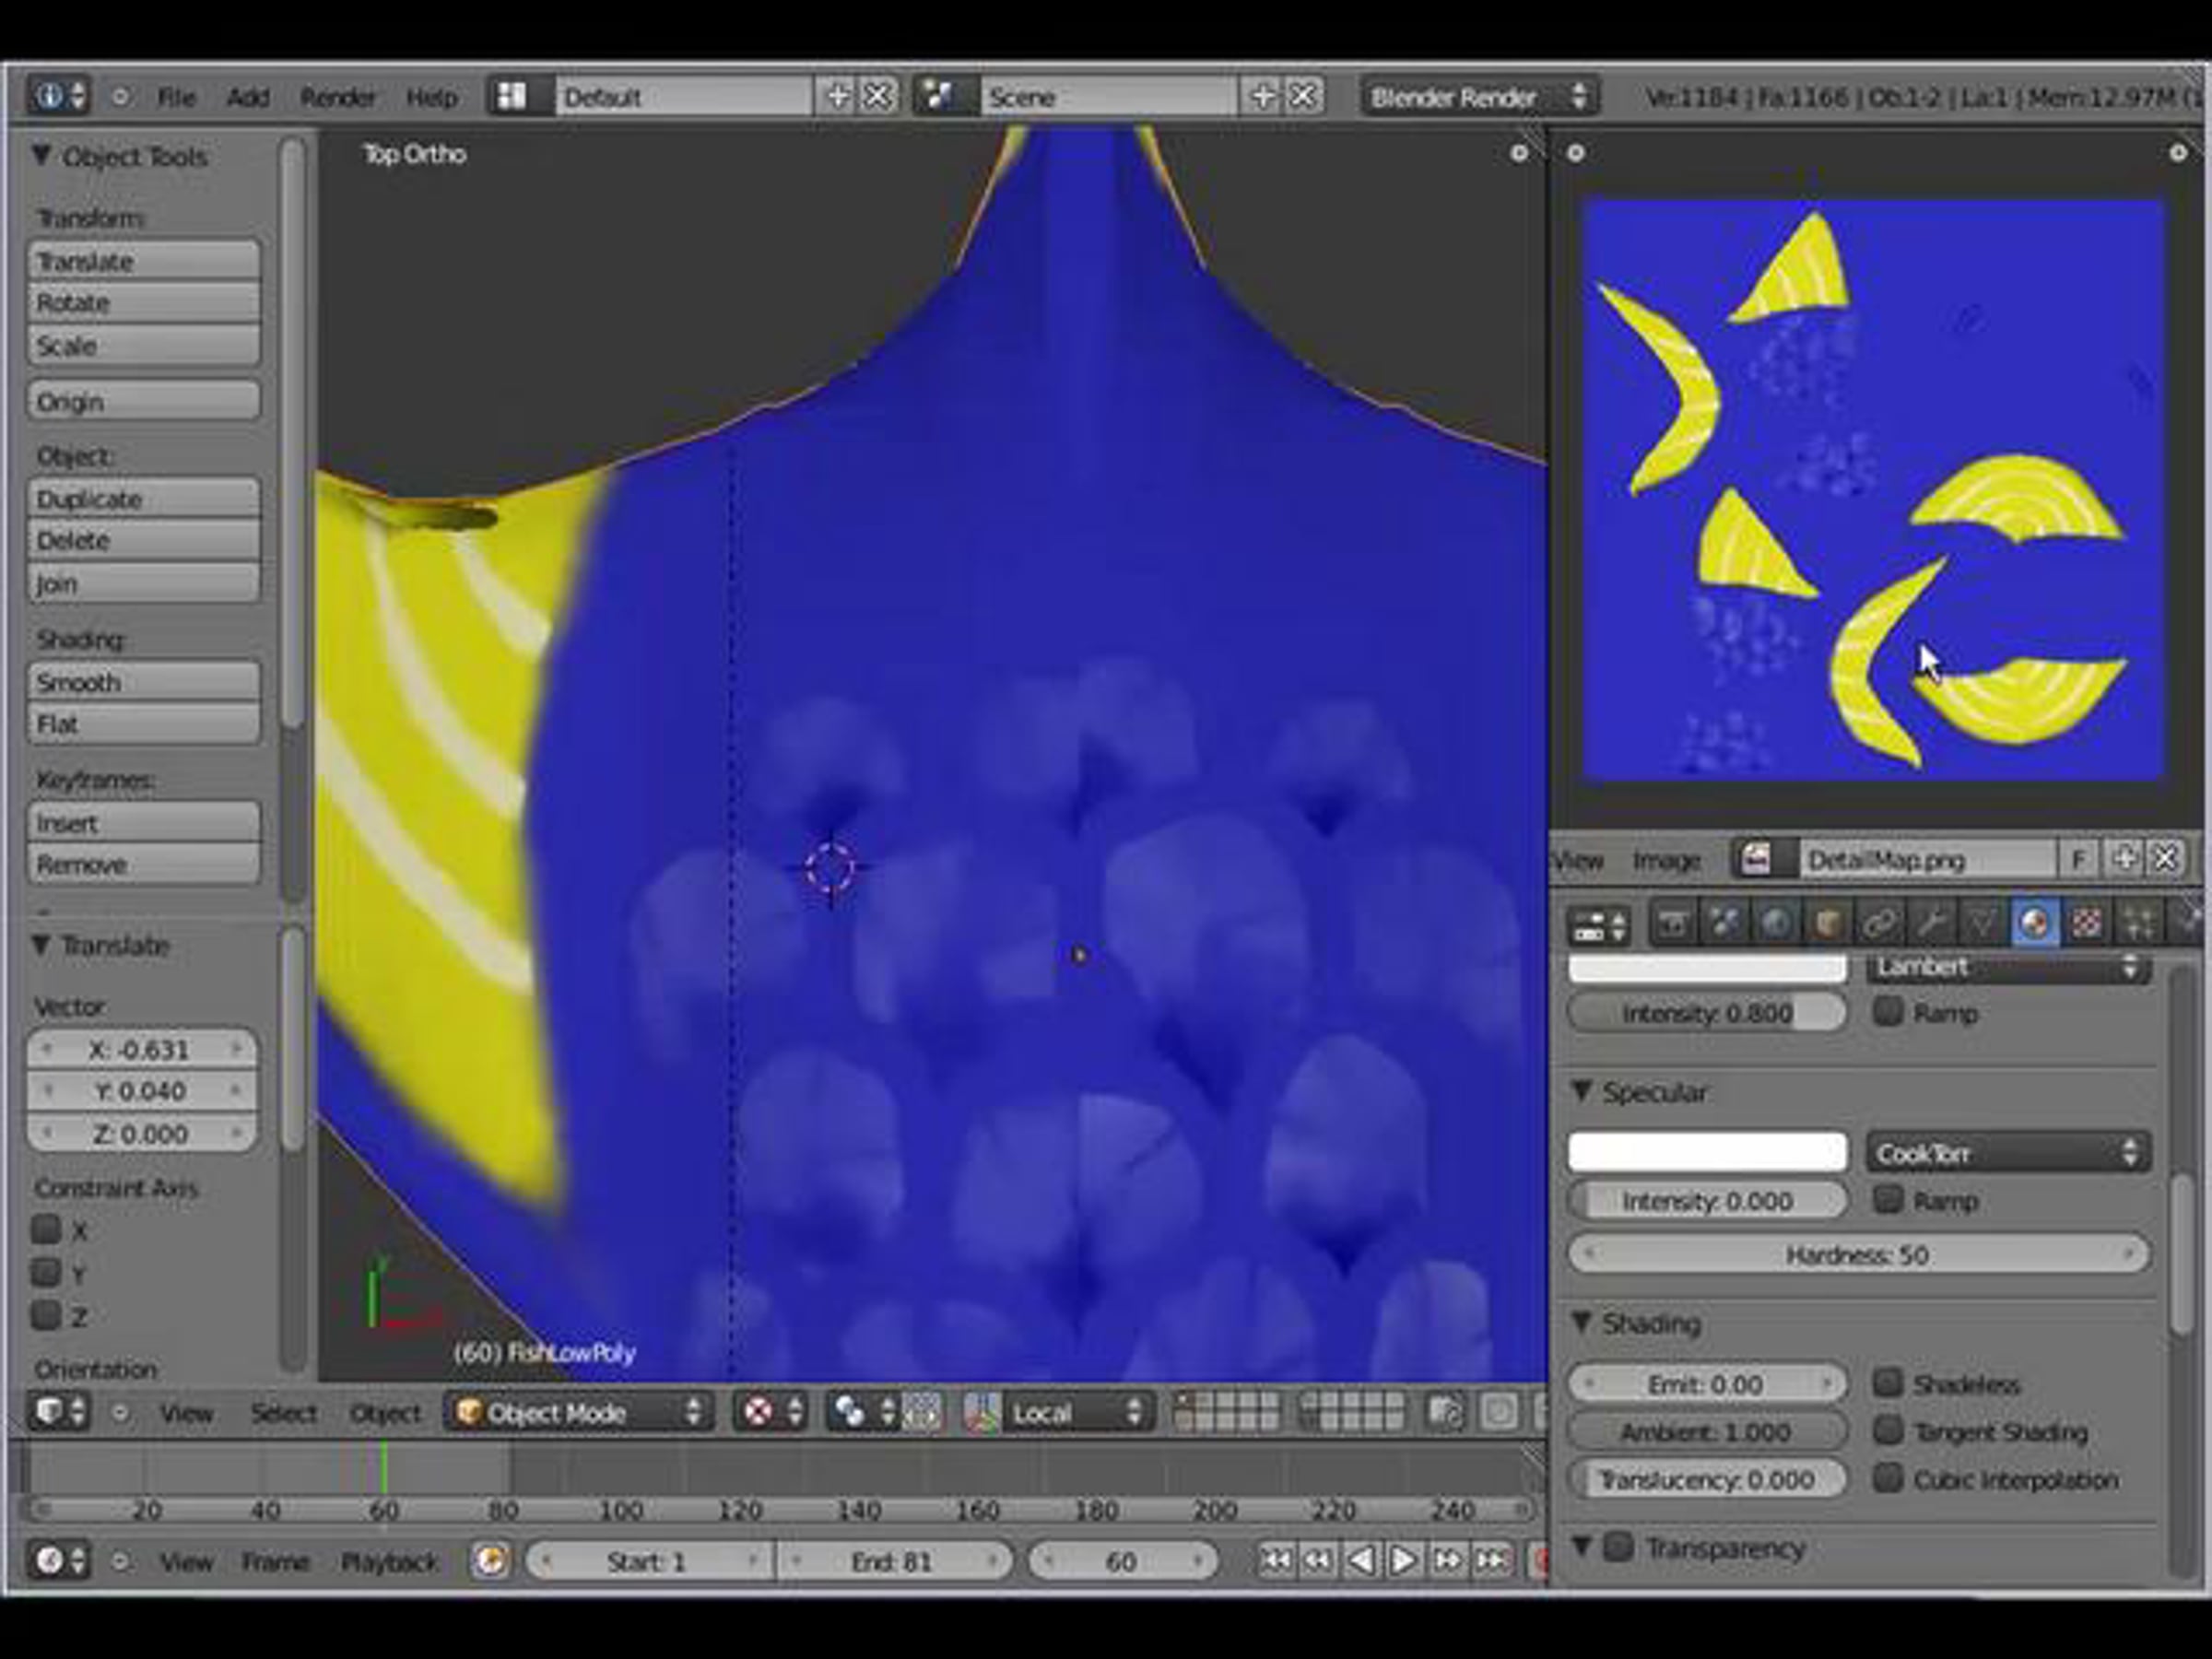The height and width of the screenshot is (1659, 2212).
Task: Adjust the Hardness: 50 slider
Action: click(1857, 1254)
